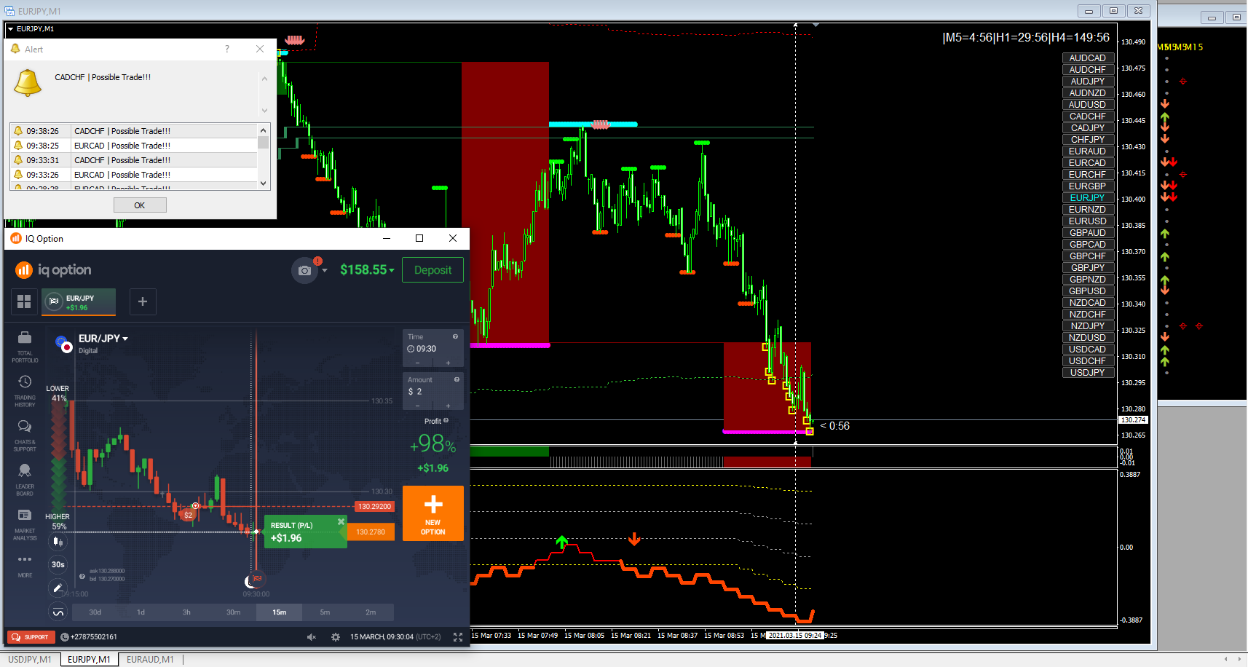This screenshot has width=1248, height=667.
Task: Decrease the expiration Time with minus
Action: tap(417, 363)
